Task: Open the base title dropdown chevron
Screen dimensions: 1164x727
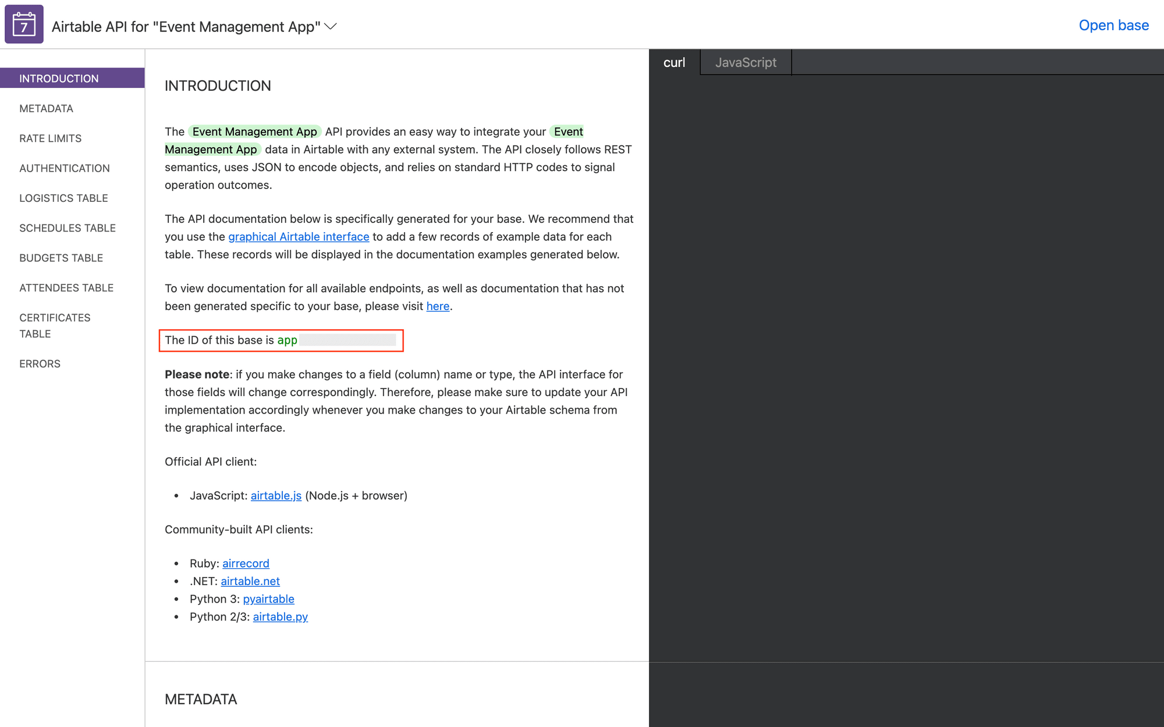Action: [x=331, y=27]
